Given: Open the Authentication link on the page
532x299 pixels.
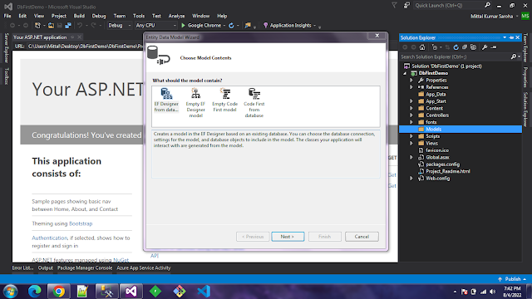Looking at the screenshot, I should click(x=50, y=238).
